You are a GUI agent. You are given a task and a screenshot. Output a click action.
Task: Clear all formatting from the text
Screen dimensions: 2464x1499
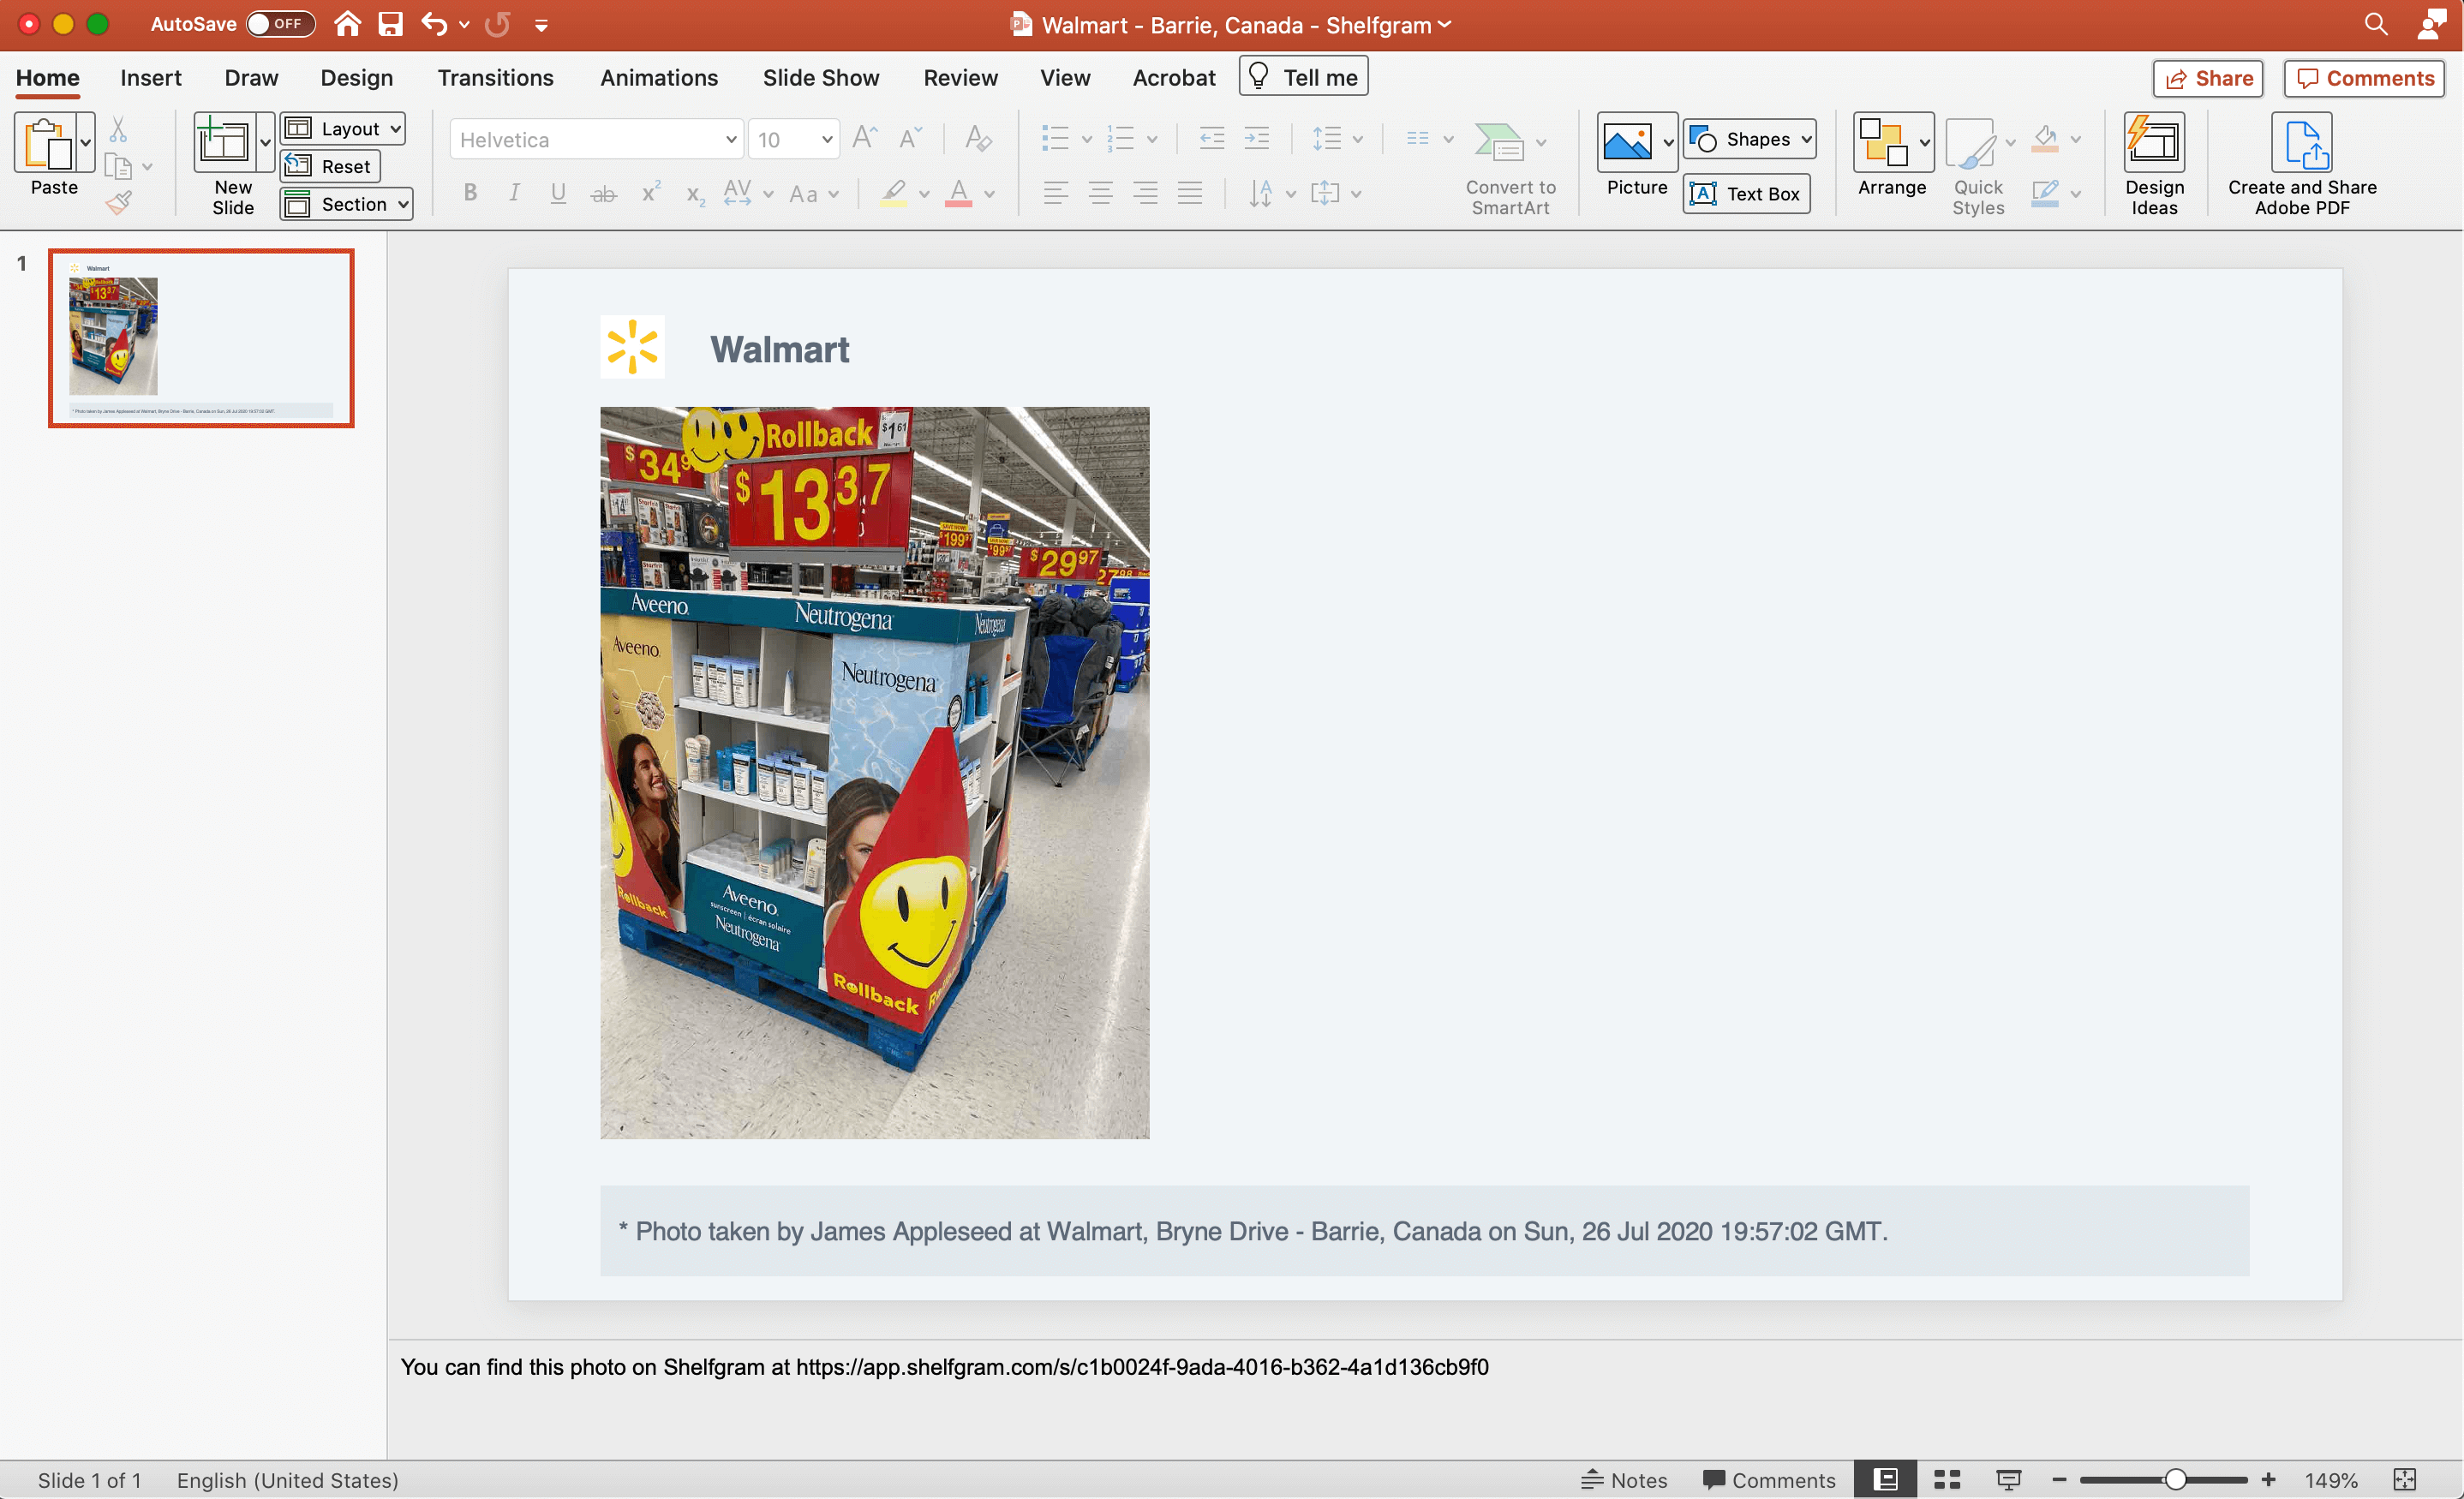978,138
